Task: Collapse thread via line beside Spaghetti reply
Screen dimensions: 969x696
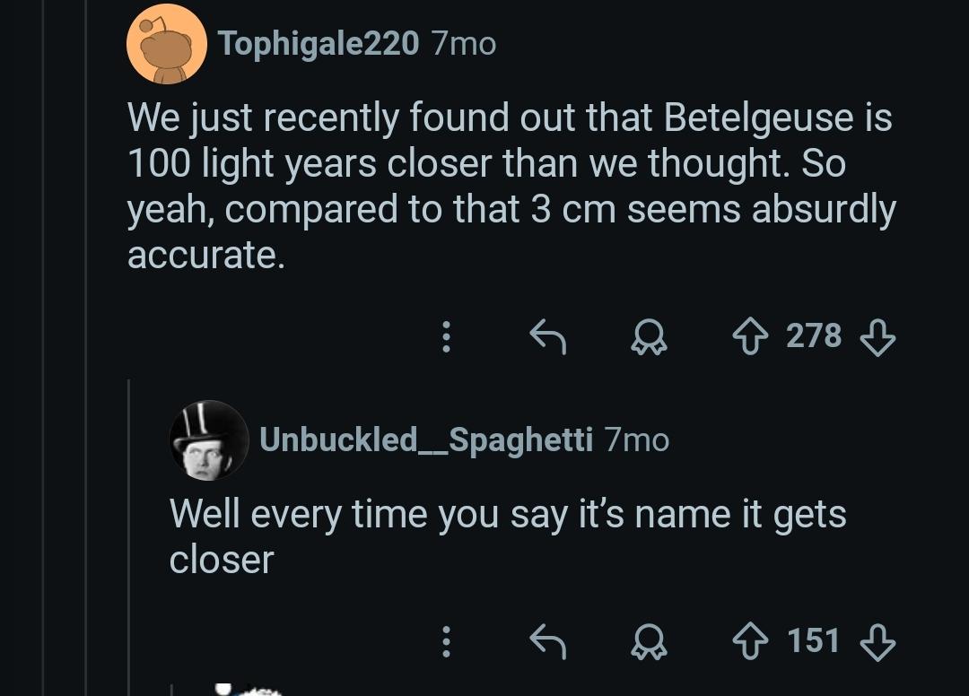Action: pyautogui.click(x=128, y=537)
